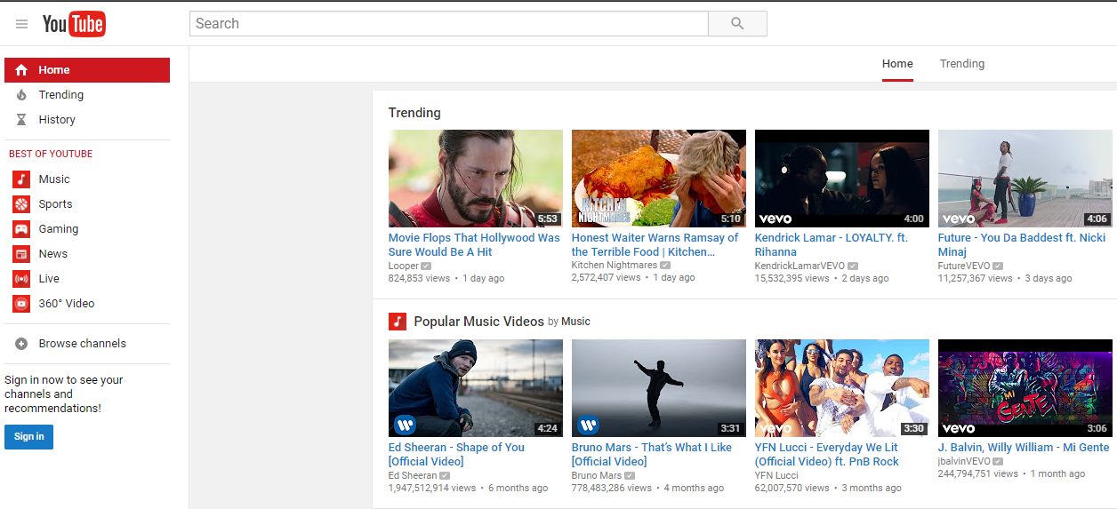Click the Sports ball icon

[x=21, y=204]
